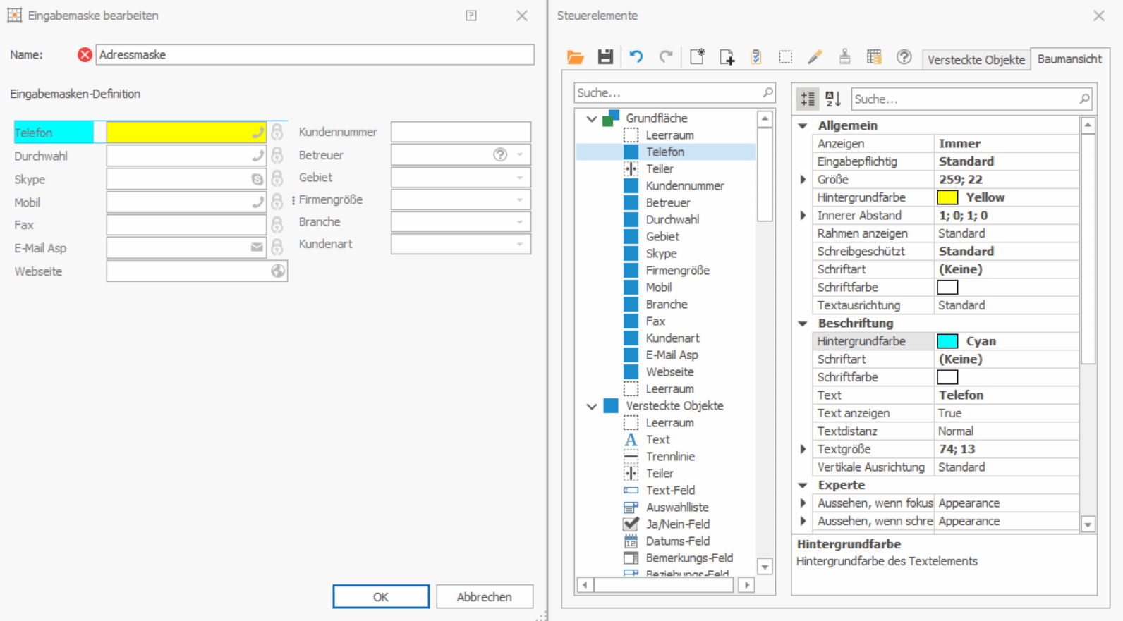This screenshot has height=621, width=1123.
Task: Click the phone icon in Mobil field
Action: (x=257, y=202)
